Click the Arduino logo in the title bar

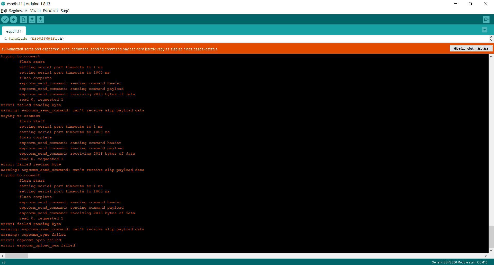click(3, 4)
